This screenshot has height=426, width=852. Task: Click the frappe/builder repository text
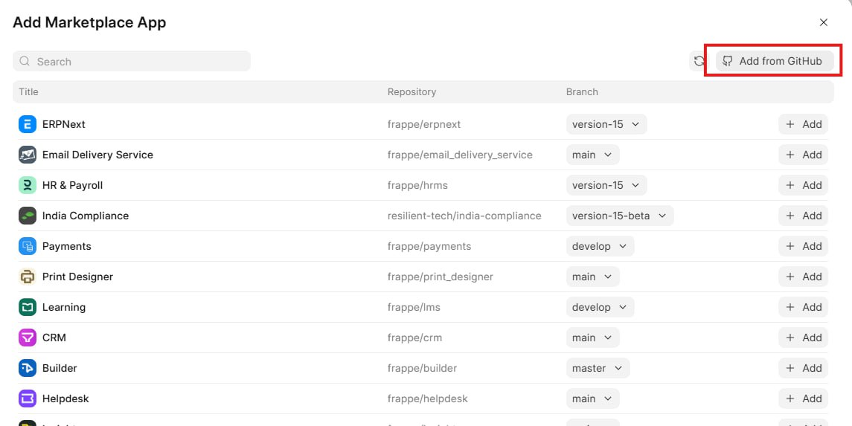(x=422, y=367)
